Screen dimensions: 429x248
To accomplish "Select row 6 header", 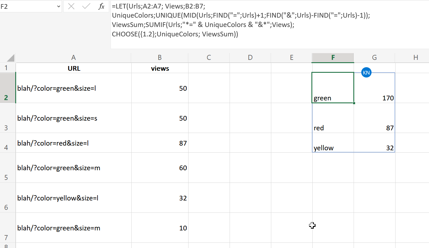I will pos(8,198).
